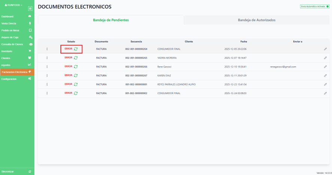The height and width of the screenshot is (175, 332).
Task: Click the Enviar a column header
Action: (x=298, y=42)
